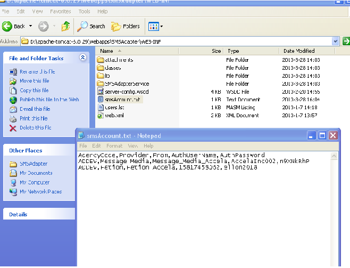Click inside the Notepad text area
Image resolution: width=350 pixels, height=268 pixels.
207,213
